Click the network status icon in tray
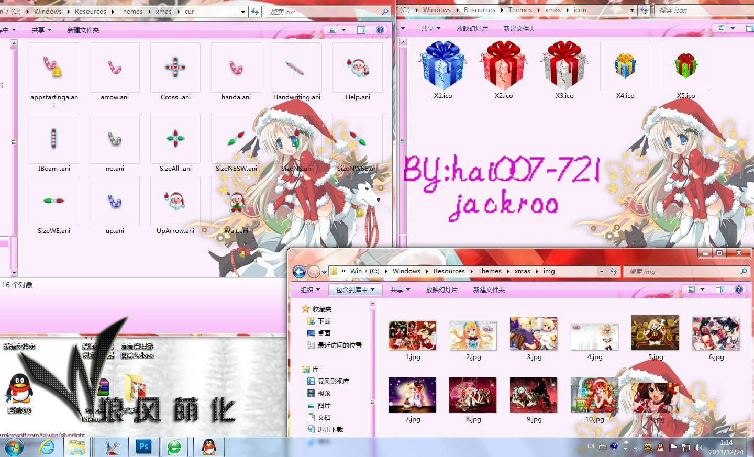The image size is (754, 457). 686,448
